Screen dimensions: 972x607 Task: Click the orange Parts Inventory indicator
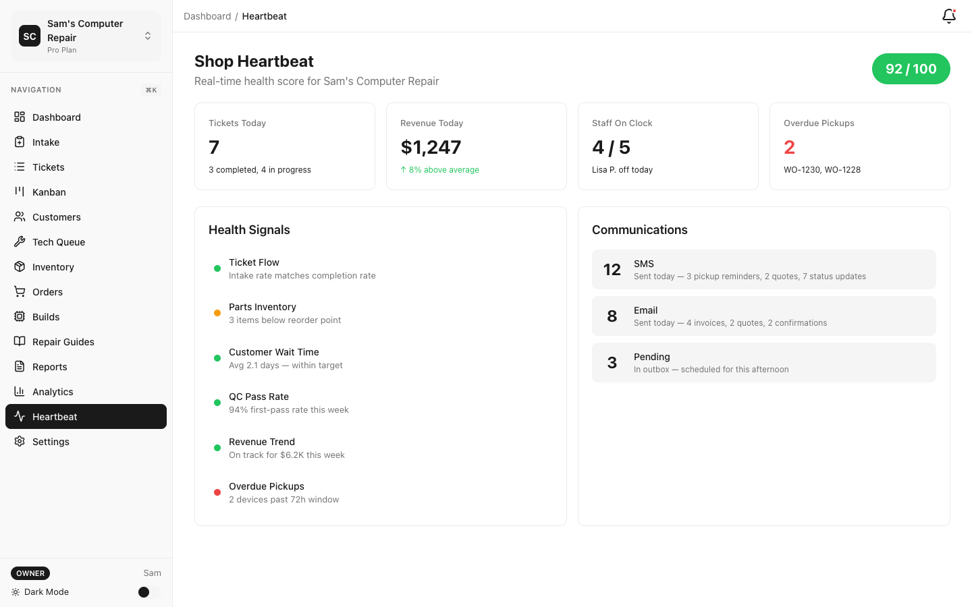(217, 313)
